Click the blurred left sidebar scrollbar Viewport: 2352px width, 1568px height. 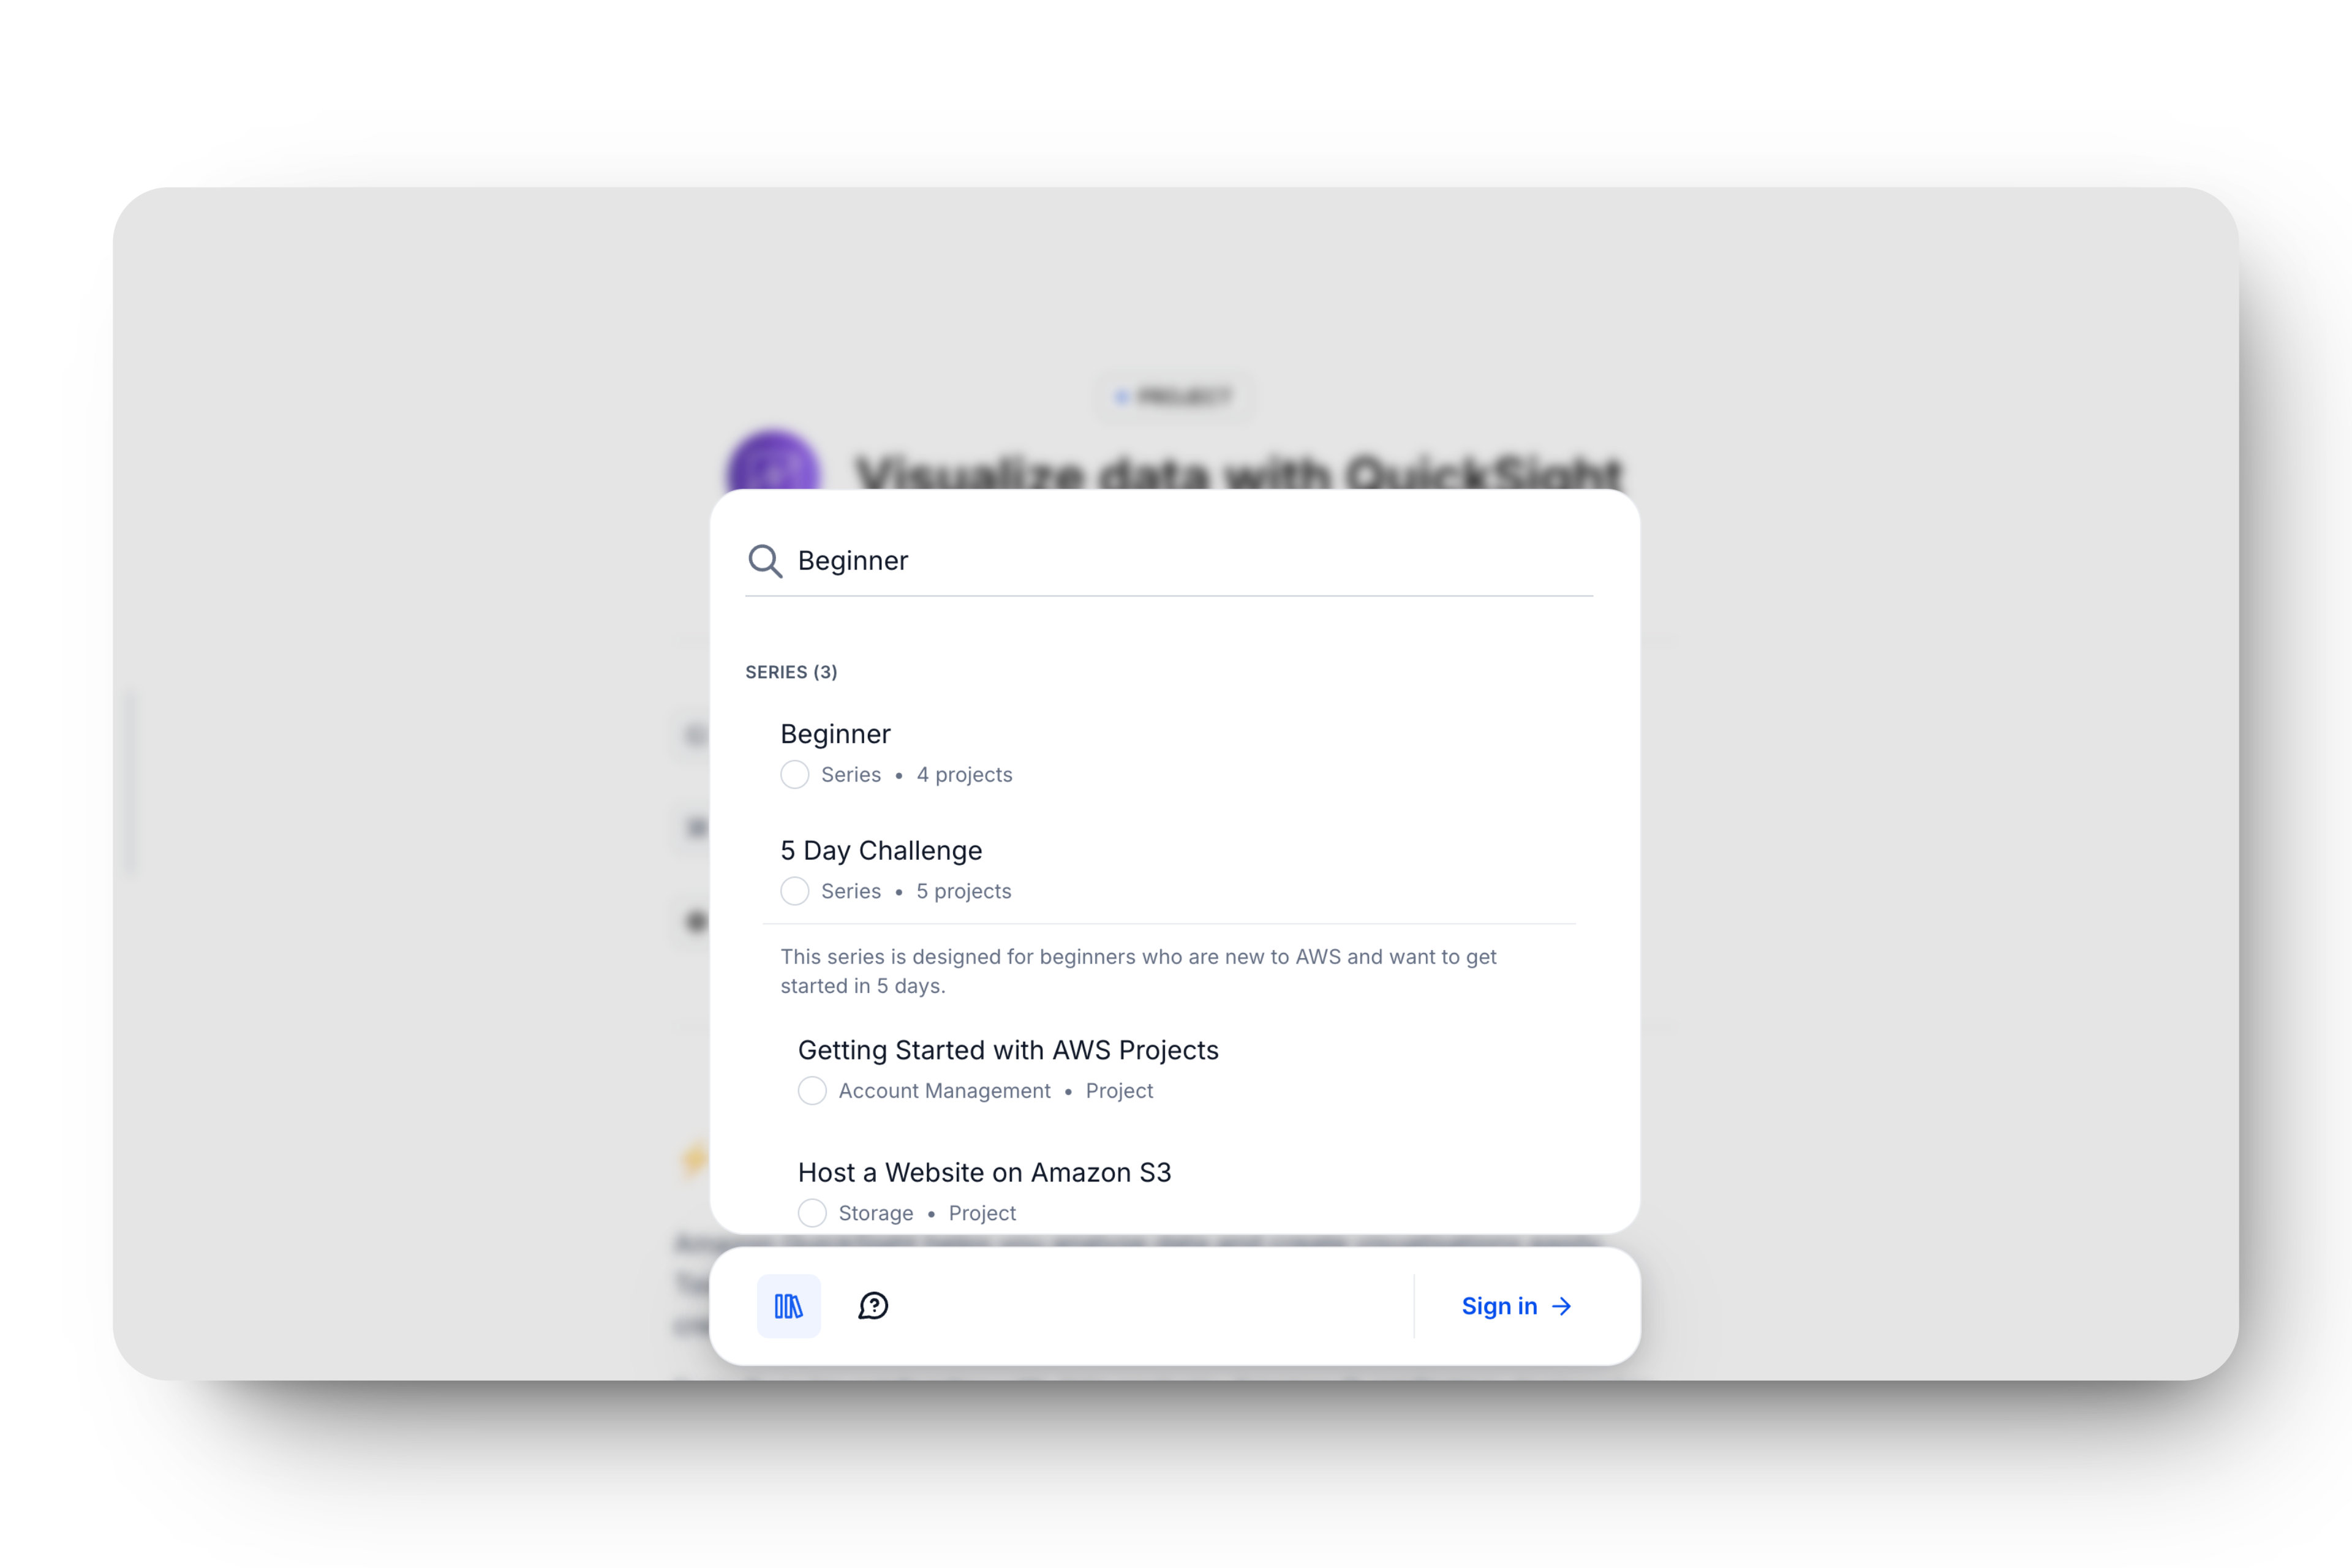[130, 781]
